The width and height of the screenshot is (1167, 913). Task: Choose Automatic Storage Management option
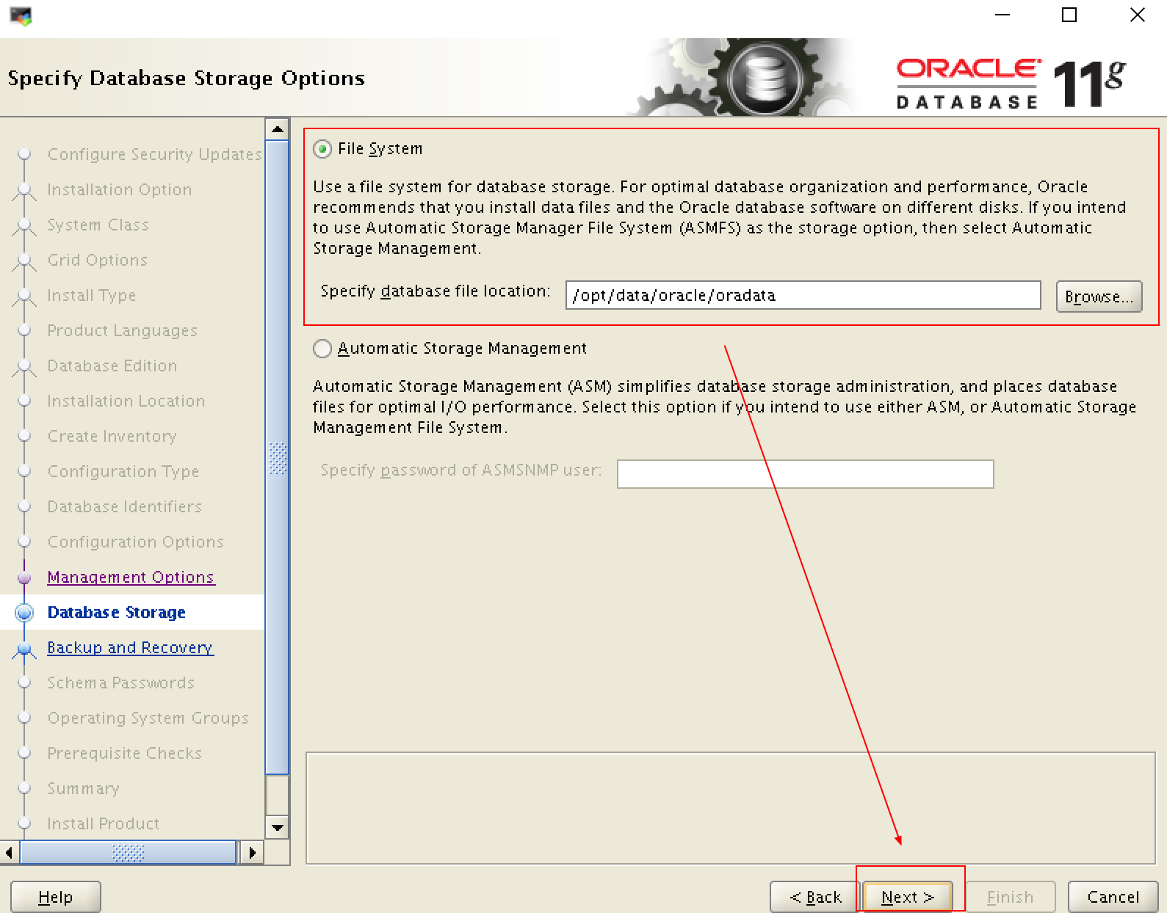pyautogui.click(x=322, y=349)
